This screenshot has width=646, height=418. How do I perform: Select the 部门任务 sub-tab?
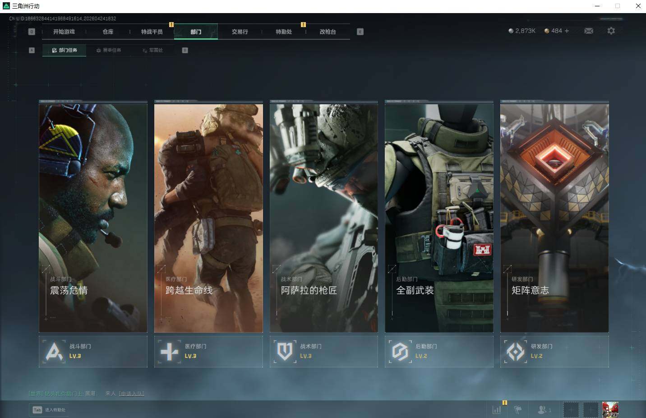(65, 50)
